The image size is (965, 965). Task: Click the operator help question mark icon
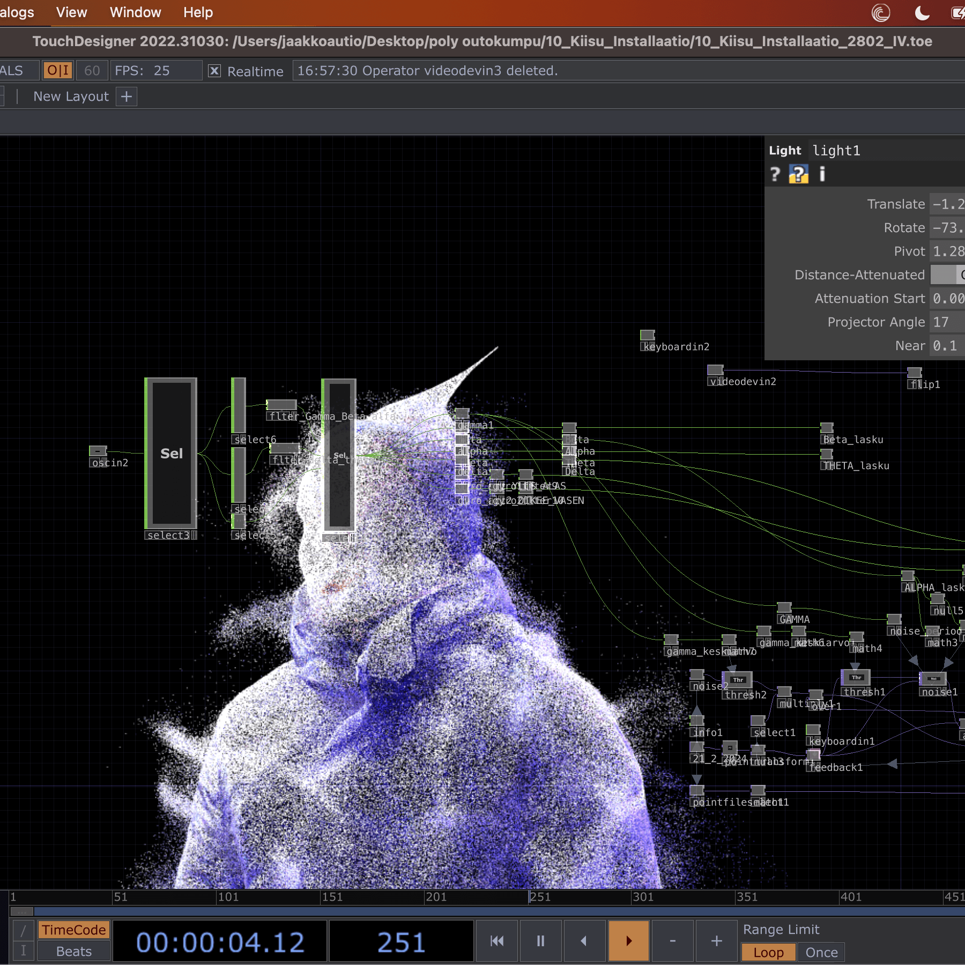775,174
